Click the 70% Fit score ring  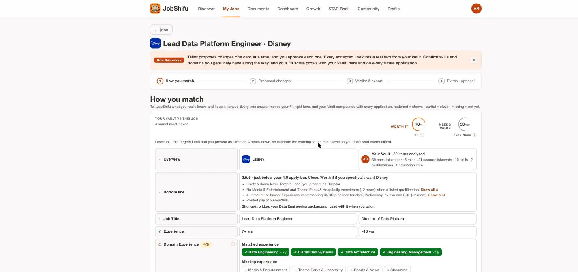tap(418, 124)
